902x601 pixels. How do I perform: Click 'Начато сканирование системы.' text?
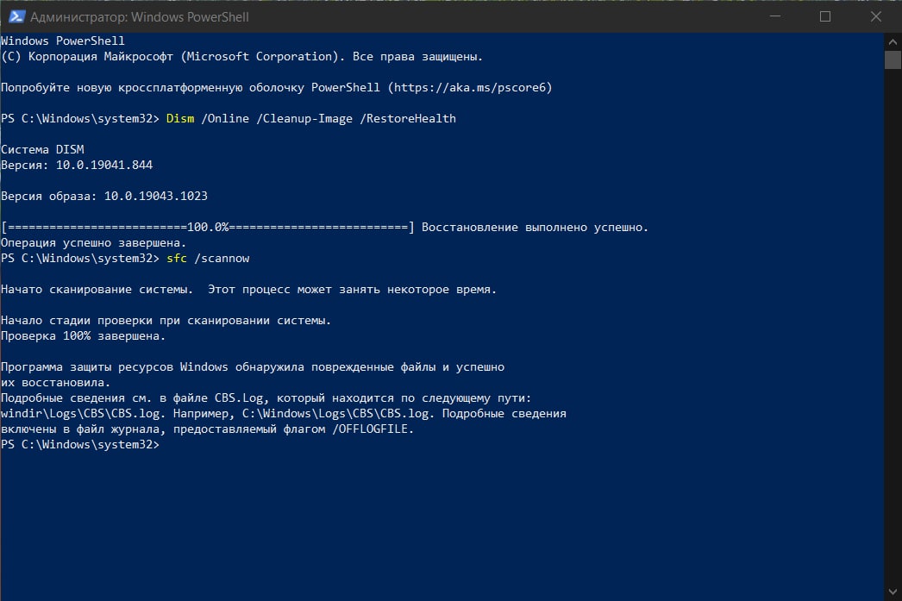click(x=97, y=289)
